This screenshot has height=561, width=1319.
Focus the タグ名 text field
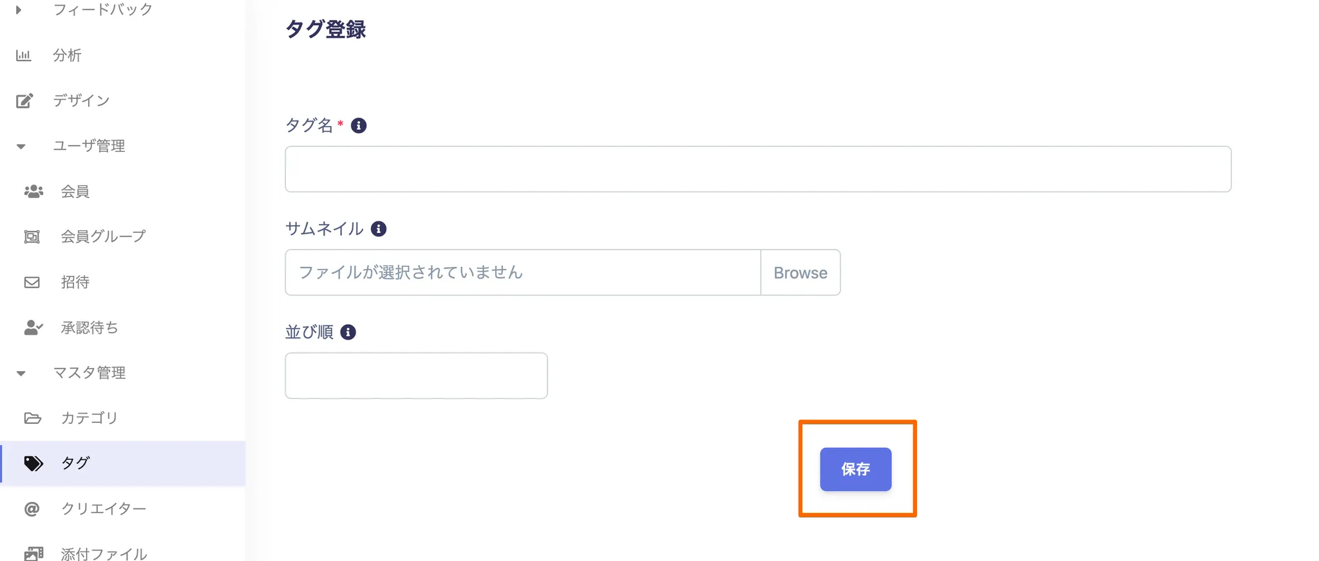[757, 169]
